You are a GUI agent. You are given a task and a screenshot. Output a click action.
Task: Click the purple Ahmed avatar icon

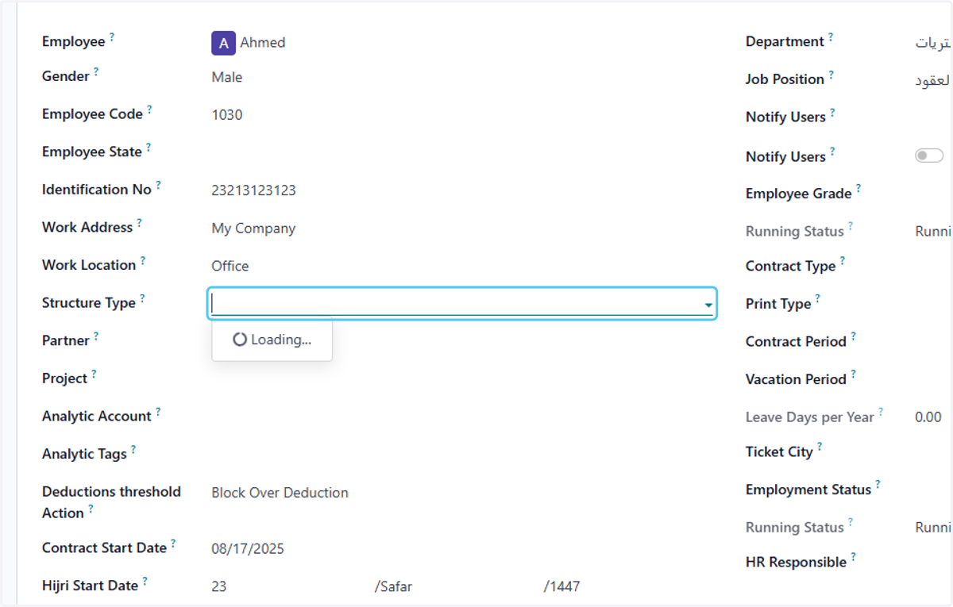point(223,43)
